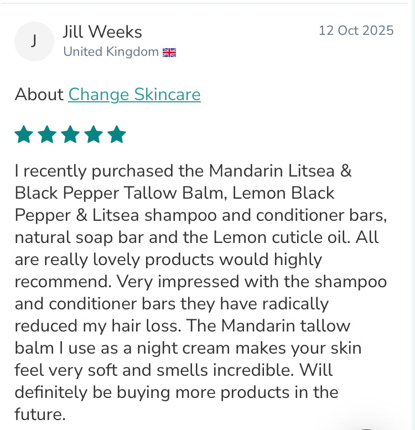Click the second rating star
This screenshot has width=415, height=430.
(x=47, y=134)
